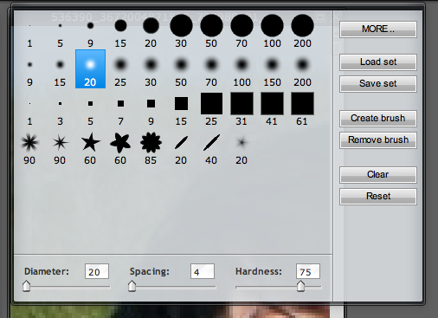This screenshot has height=318, width=438.
Task: Click the Load set button
Action: coord(378,62)
